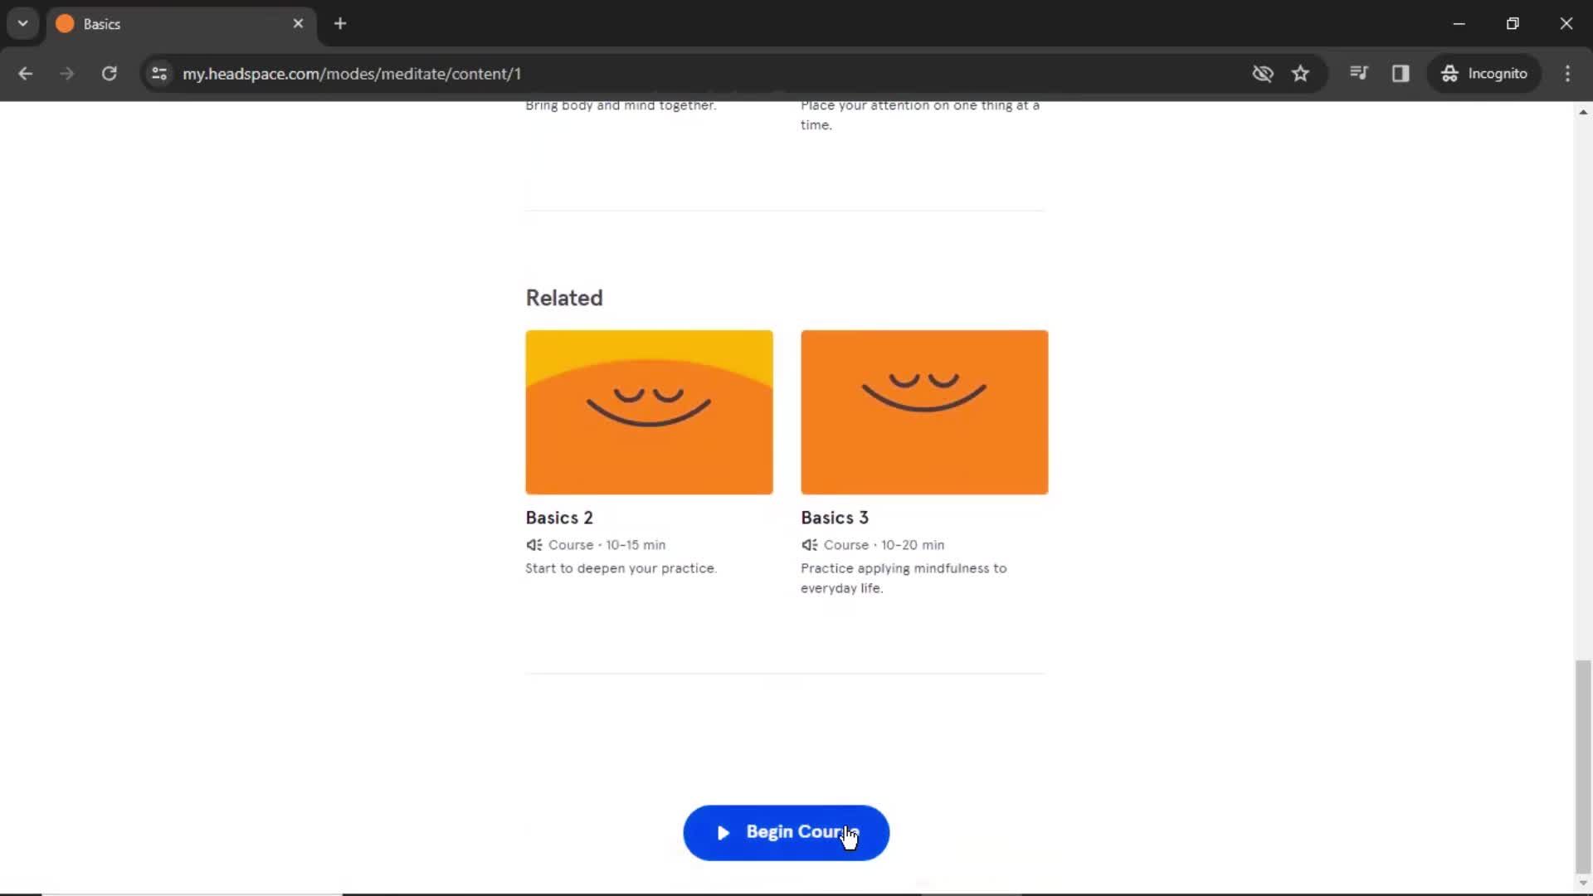1593x896 pixels.
Task: Select the Basics tab label
Action: coord(103,24)
